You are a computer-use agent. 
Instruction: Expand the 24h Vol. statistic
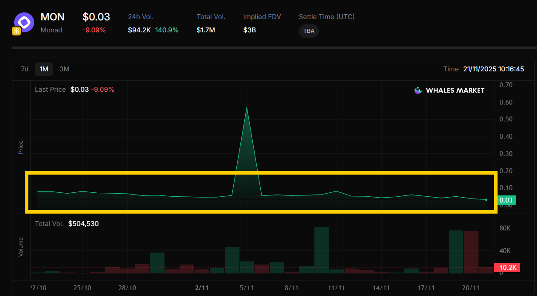click(x=140, y=16)
